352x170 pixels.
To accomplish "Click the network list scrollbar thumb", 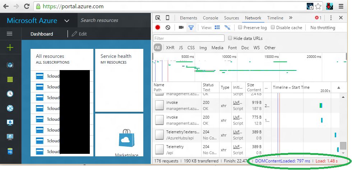I will pos(343,146).
